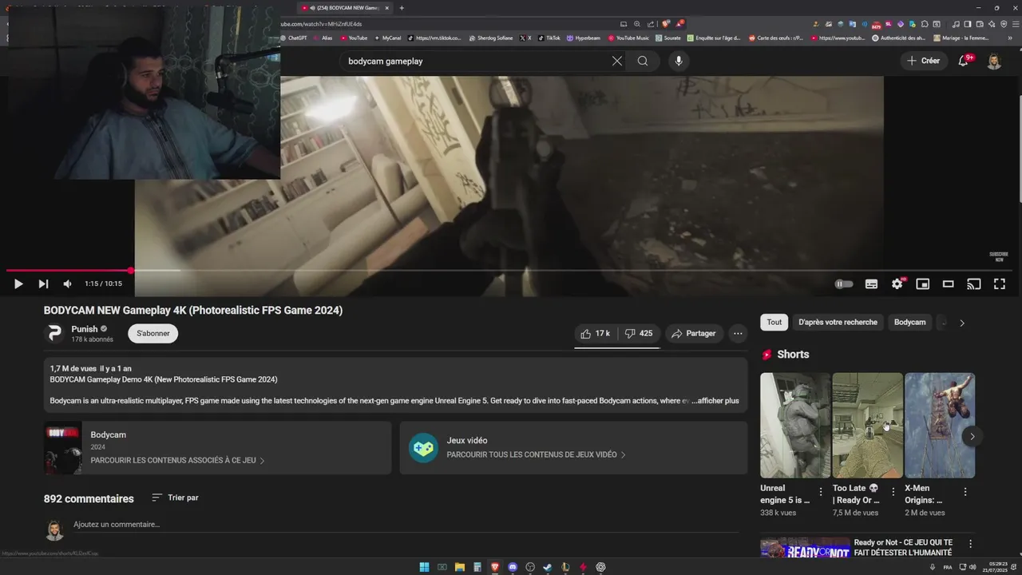
Task: Open 'Ready or Not - CE JEU QUI TE FAIT' video
Action: point(903,547)
